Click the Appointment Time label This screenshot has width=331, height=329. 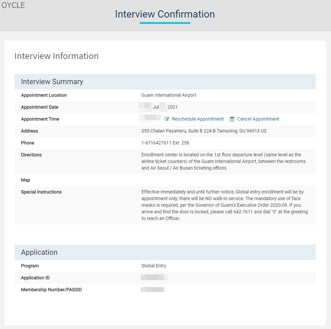click(40, 119)
